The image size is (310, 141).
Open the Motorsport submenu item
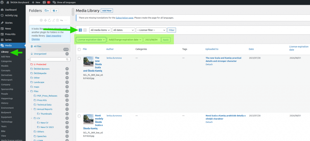point(7,80)
